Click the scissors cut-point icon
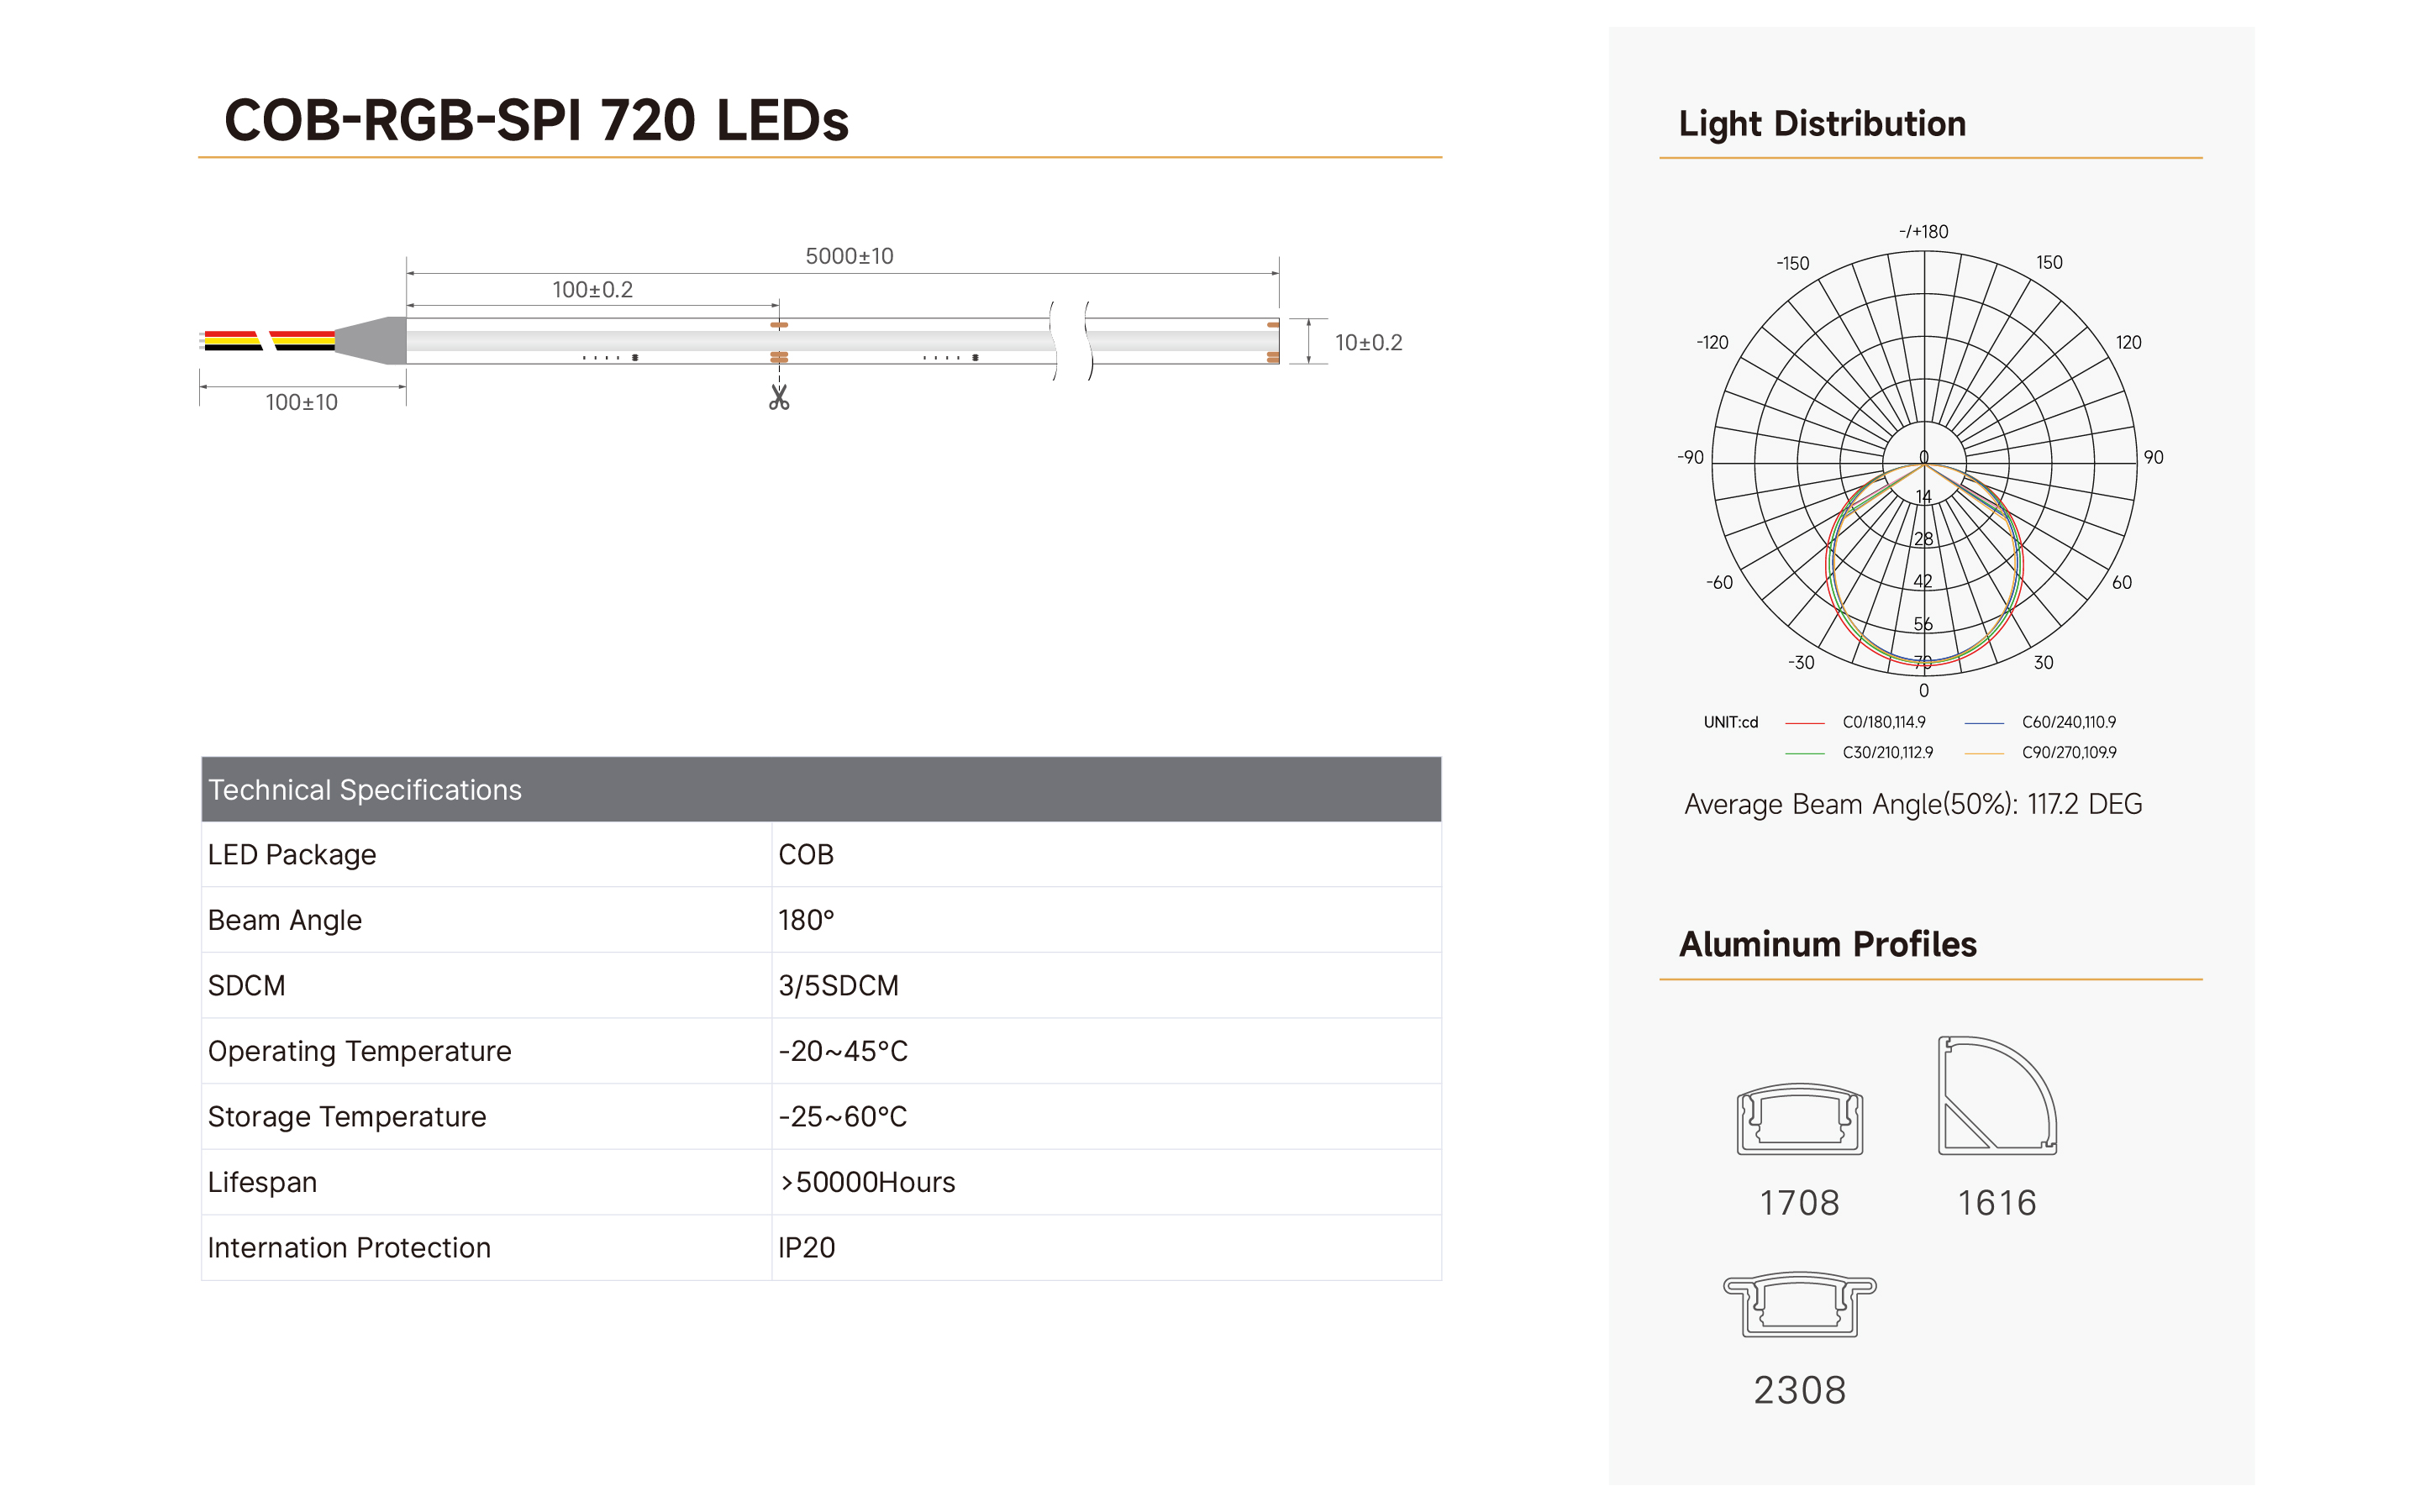This screenshot has width=2420, height=1512. point(779,398)
